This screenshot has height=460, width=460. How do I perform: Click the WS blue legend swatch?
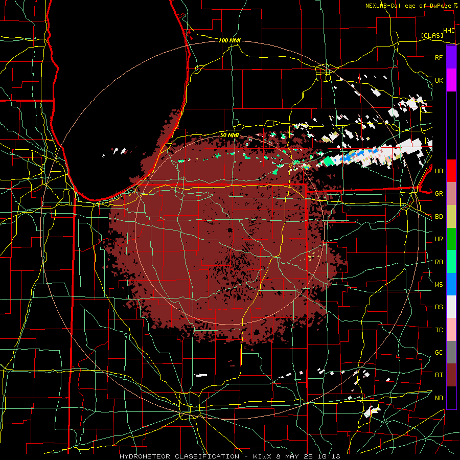click(x=451, y=284)
